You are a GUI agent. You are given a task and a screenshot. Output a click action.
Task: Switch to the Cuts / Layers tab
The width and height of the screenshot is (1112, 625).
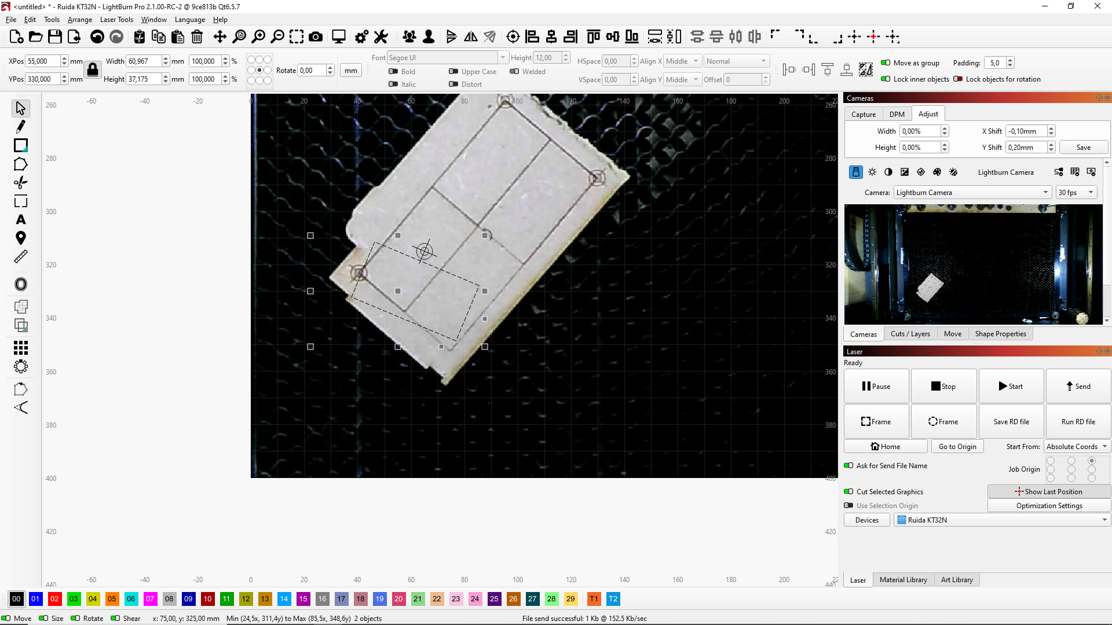(910, 334)
